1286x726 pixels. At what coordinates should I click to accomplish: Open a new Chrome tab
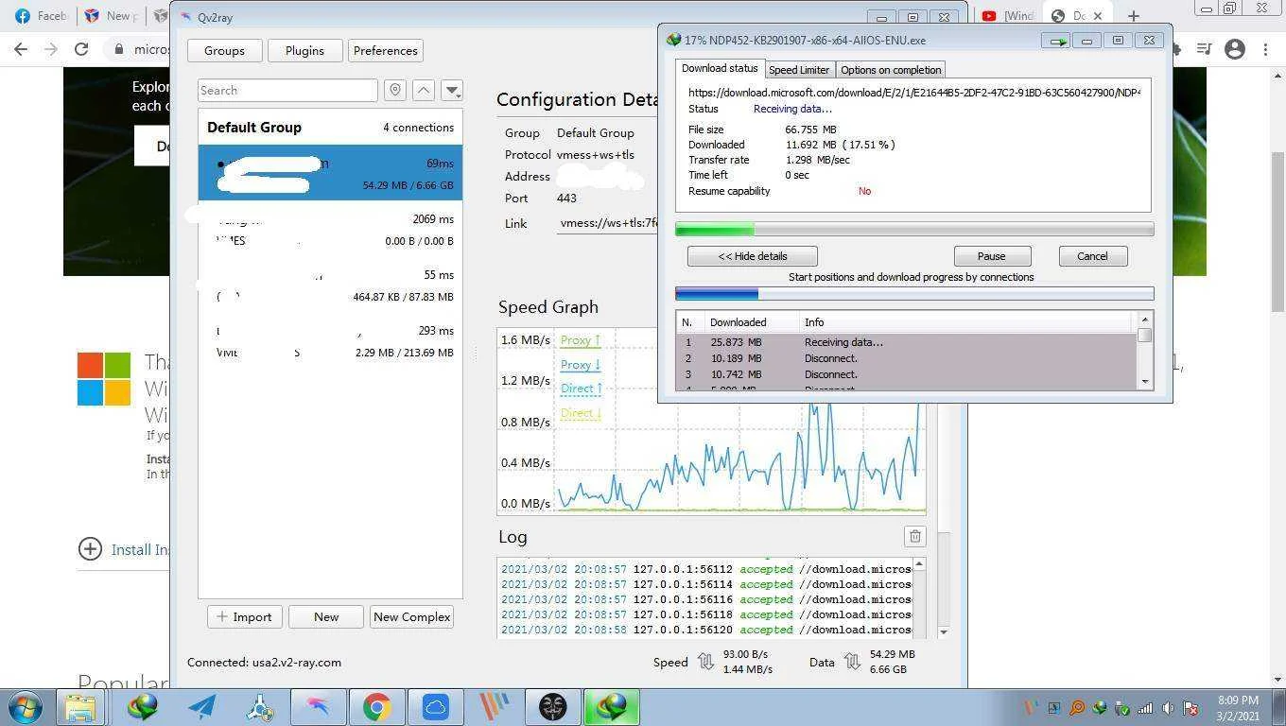click(1133, 16)
